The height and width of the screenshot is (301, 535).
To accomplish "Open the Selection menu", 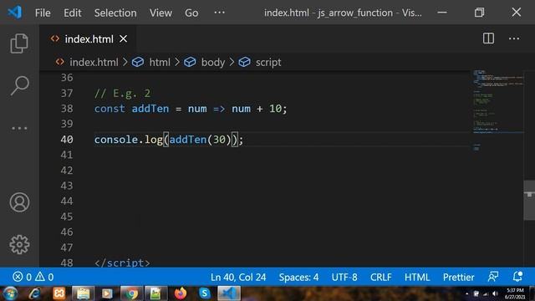I will tap(115, 13).
